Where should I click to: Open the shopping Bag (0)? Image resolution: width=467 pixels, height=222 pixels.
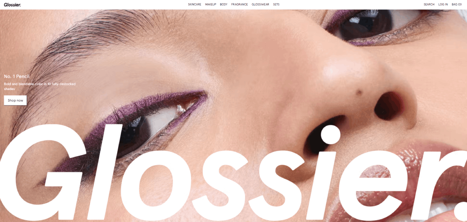pos(456,5)
